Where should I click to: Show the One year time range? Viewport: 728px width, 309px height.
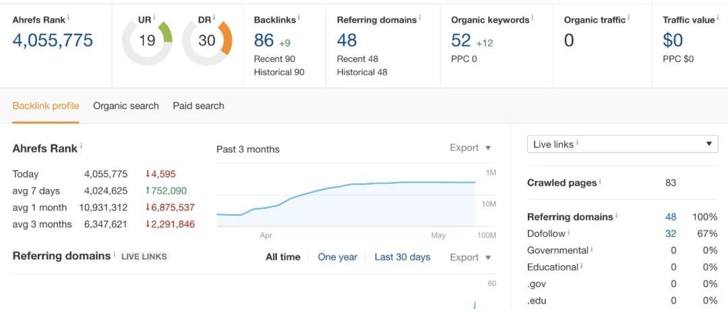point(338,257)
